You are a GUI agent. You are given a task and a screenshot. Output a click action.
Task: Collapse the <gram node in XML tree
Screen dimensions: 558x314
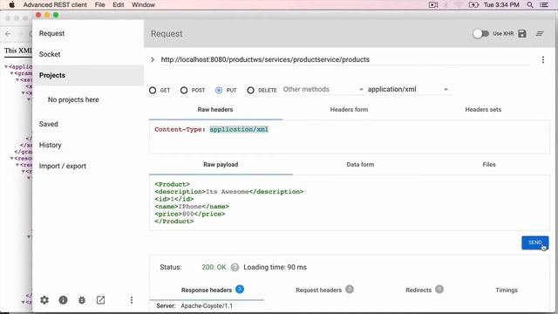click(11, 73)
